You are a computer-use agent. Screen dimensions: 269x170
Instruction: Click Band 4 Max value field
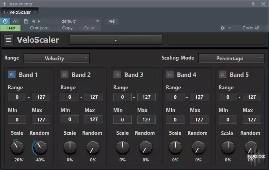click(x=199, y=119)
